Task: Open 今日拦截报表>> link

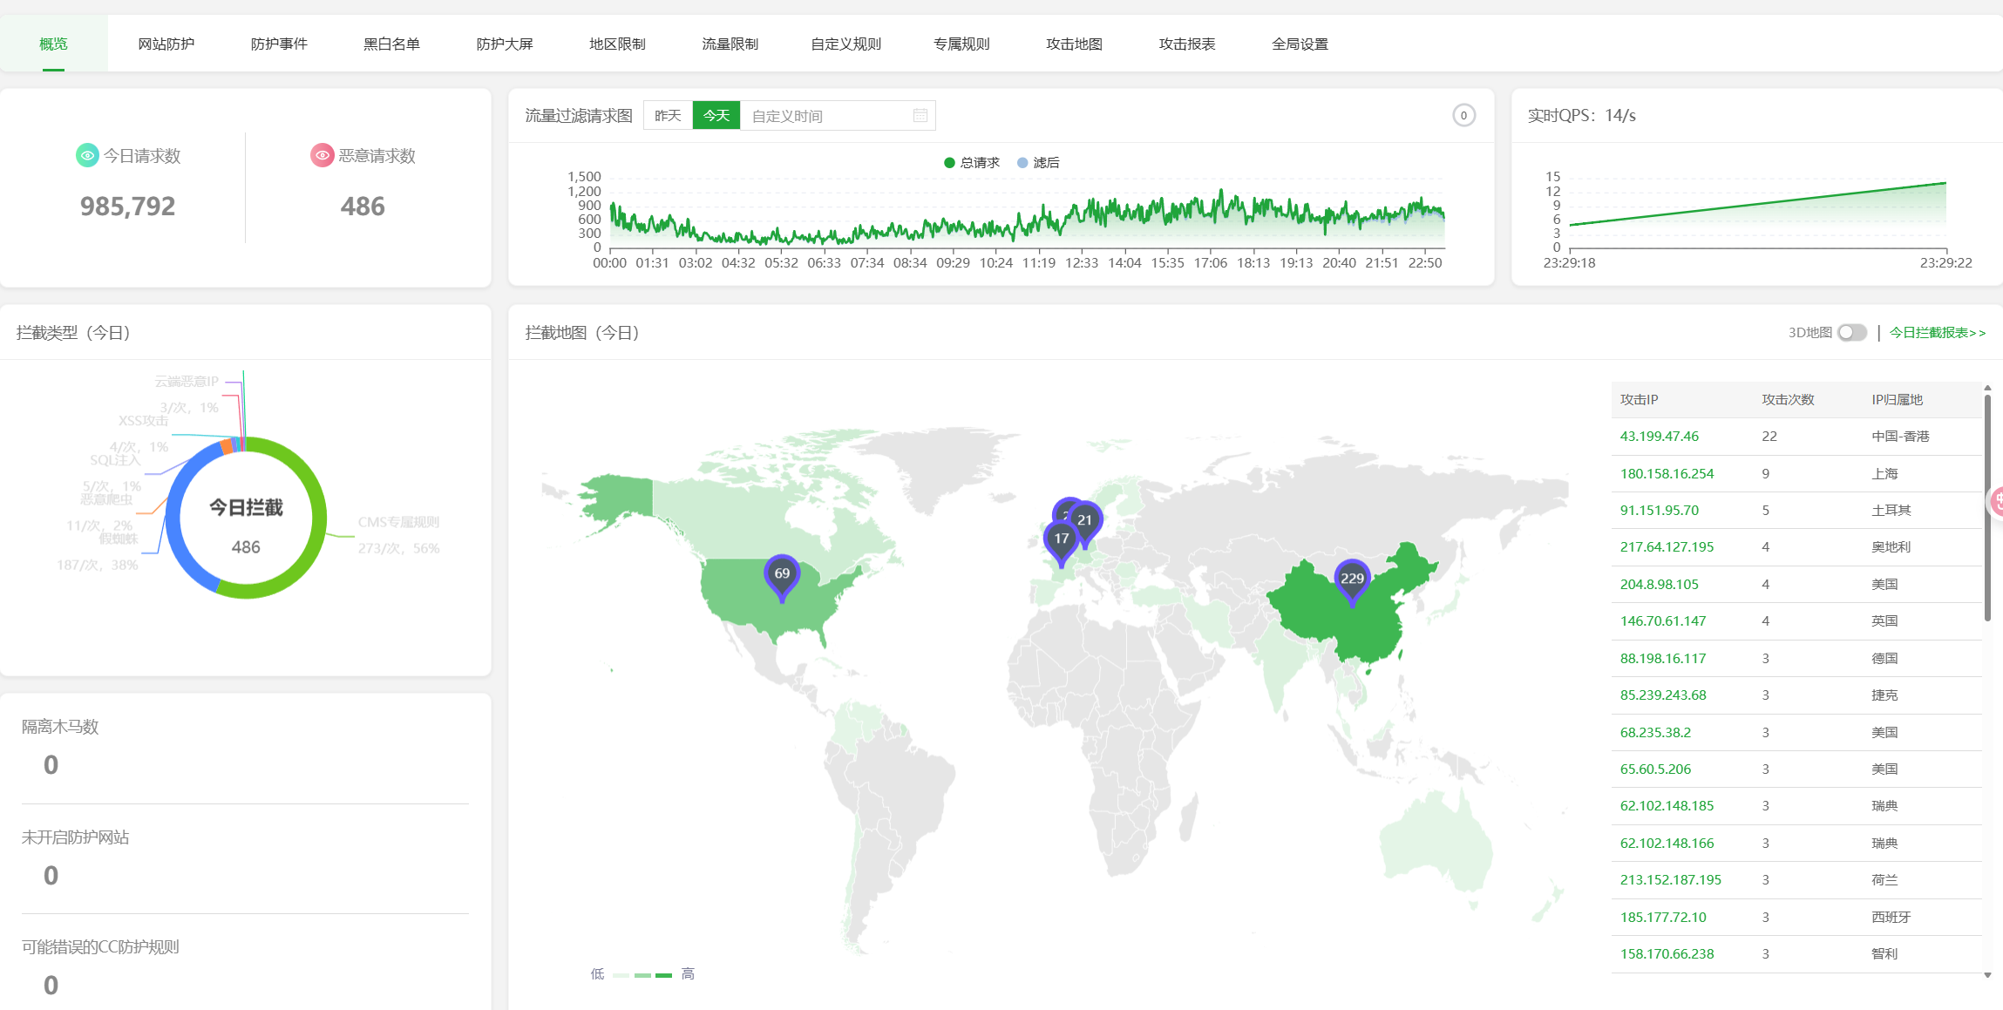Action: click(x=1938, y=333)
